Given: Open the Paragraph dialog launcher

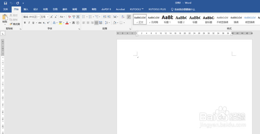Looking at the screenshot, I should (130, 29).
